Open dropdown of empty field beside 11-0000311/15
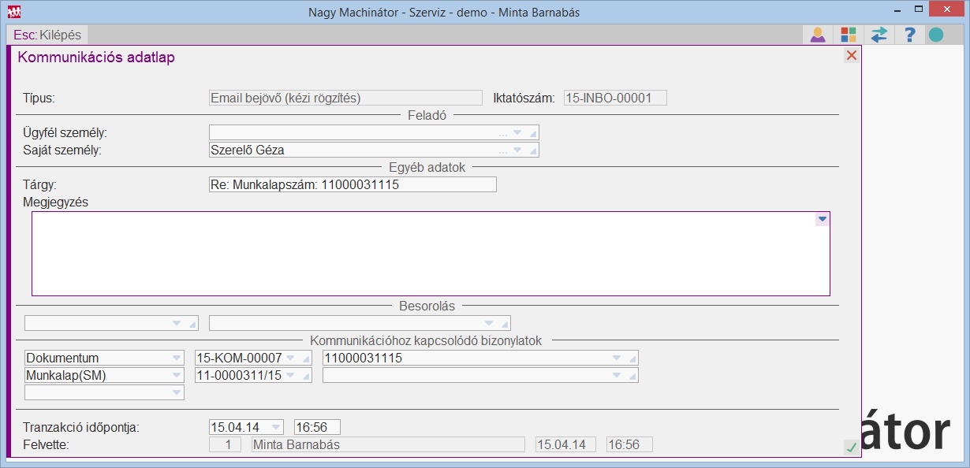This screenshot has width=970, height=468. click(617, 375)
